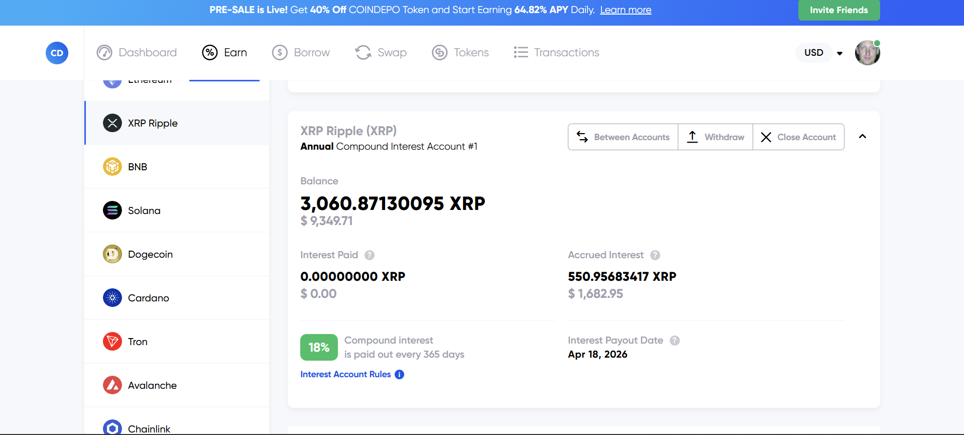Select Avalanche in the asset list

point(177,385)
